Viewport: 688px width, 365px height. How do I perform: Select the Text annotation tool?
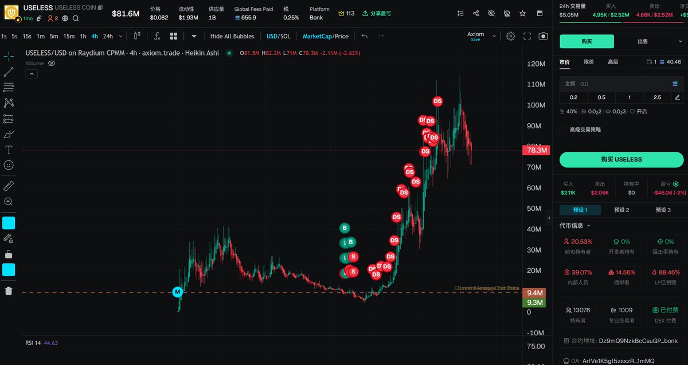(9, 150)
